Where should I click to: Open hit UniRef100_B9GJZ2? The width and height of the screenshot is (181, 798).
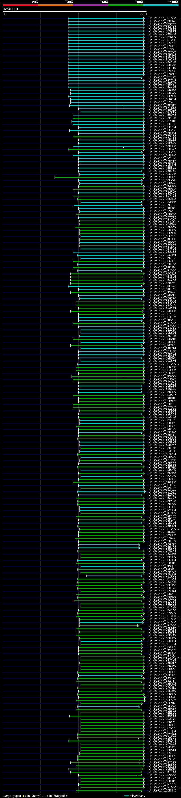(x=162, y=27)
